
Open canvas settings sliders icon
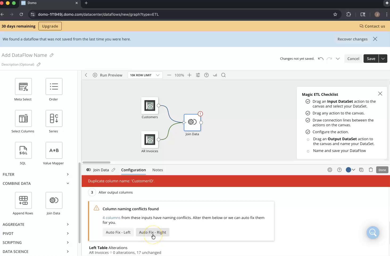coord(198,75)
